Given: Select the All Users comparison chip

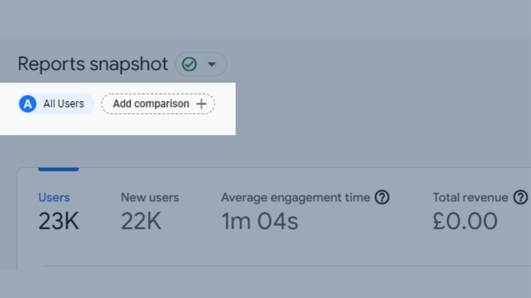Looking at the screenshot, I should (x=56, y=104).
